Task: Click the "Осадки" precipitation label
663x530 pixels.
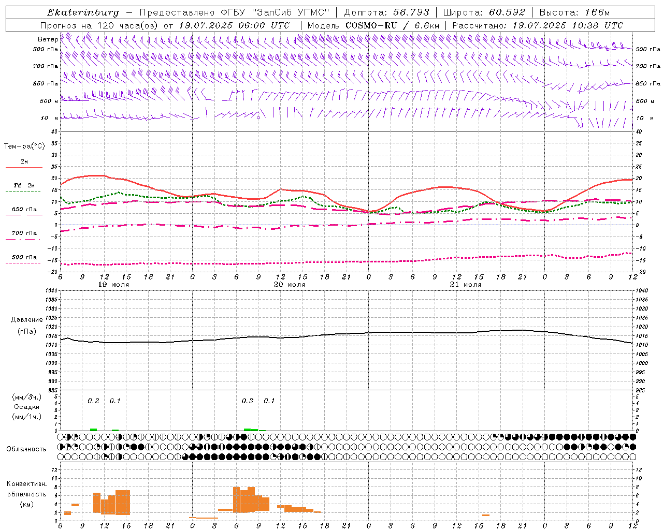Action: pos(27,407)
